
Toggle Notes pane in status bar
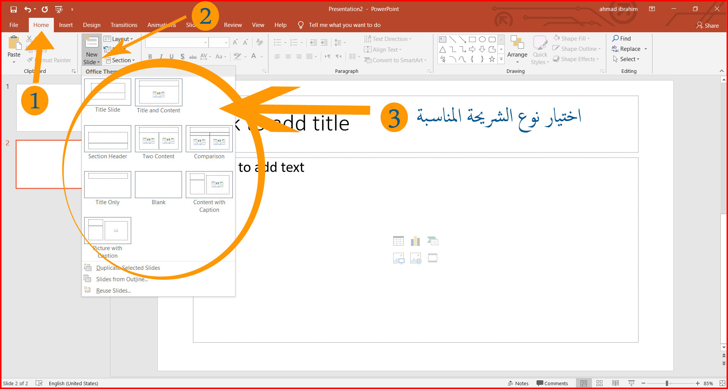(x=518, y=383)
